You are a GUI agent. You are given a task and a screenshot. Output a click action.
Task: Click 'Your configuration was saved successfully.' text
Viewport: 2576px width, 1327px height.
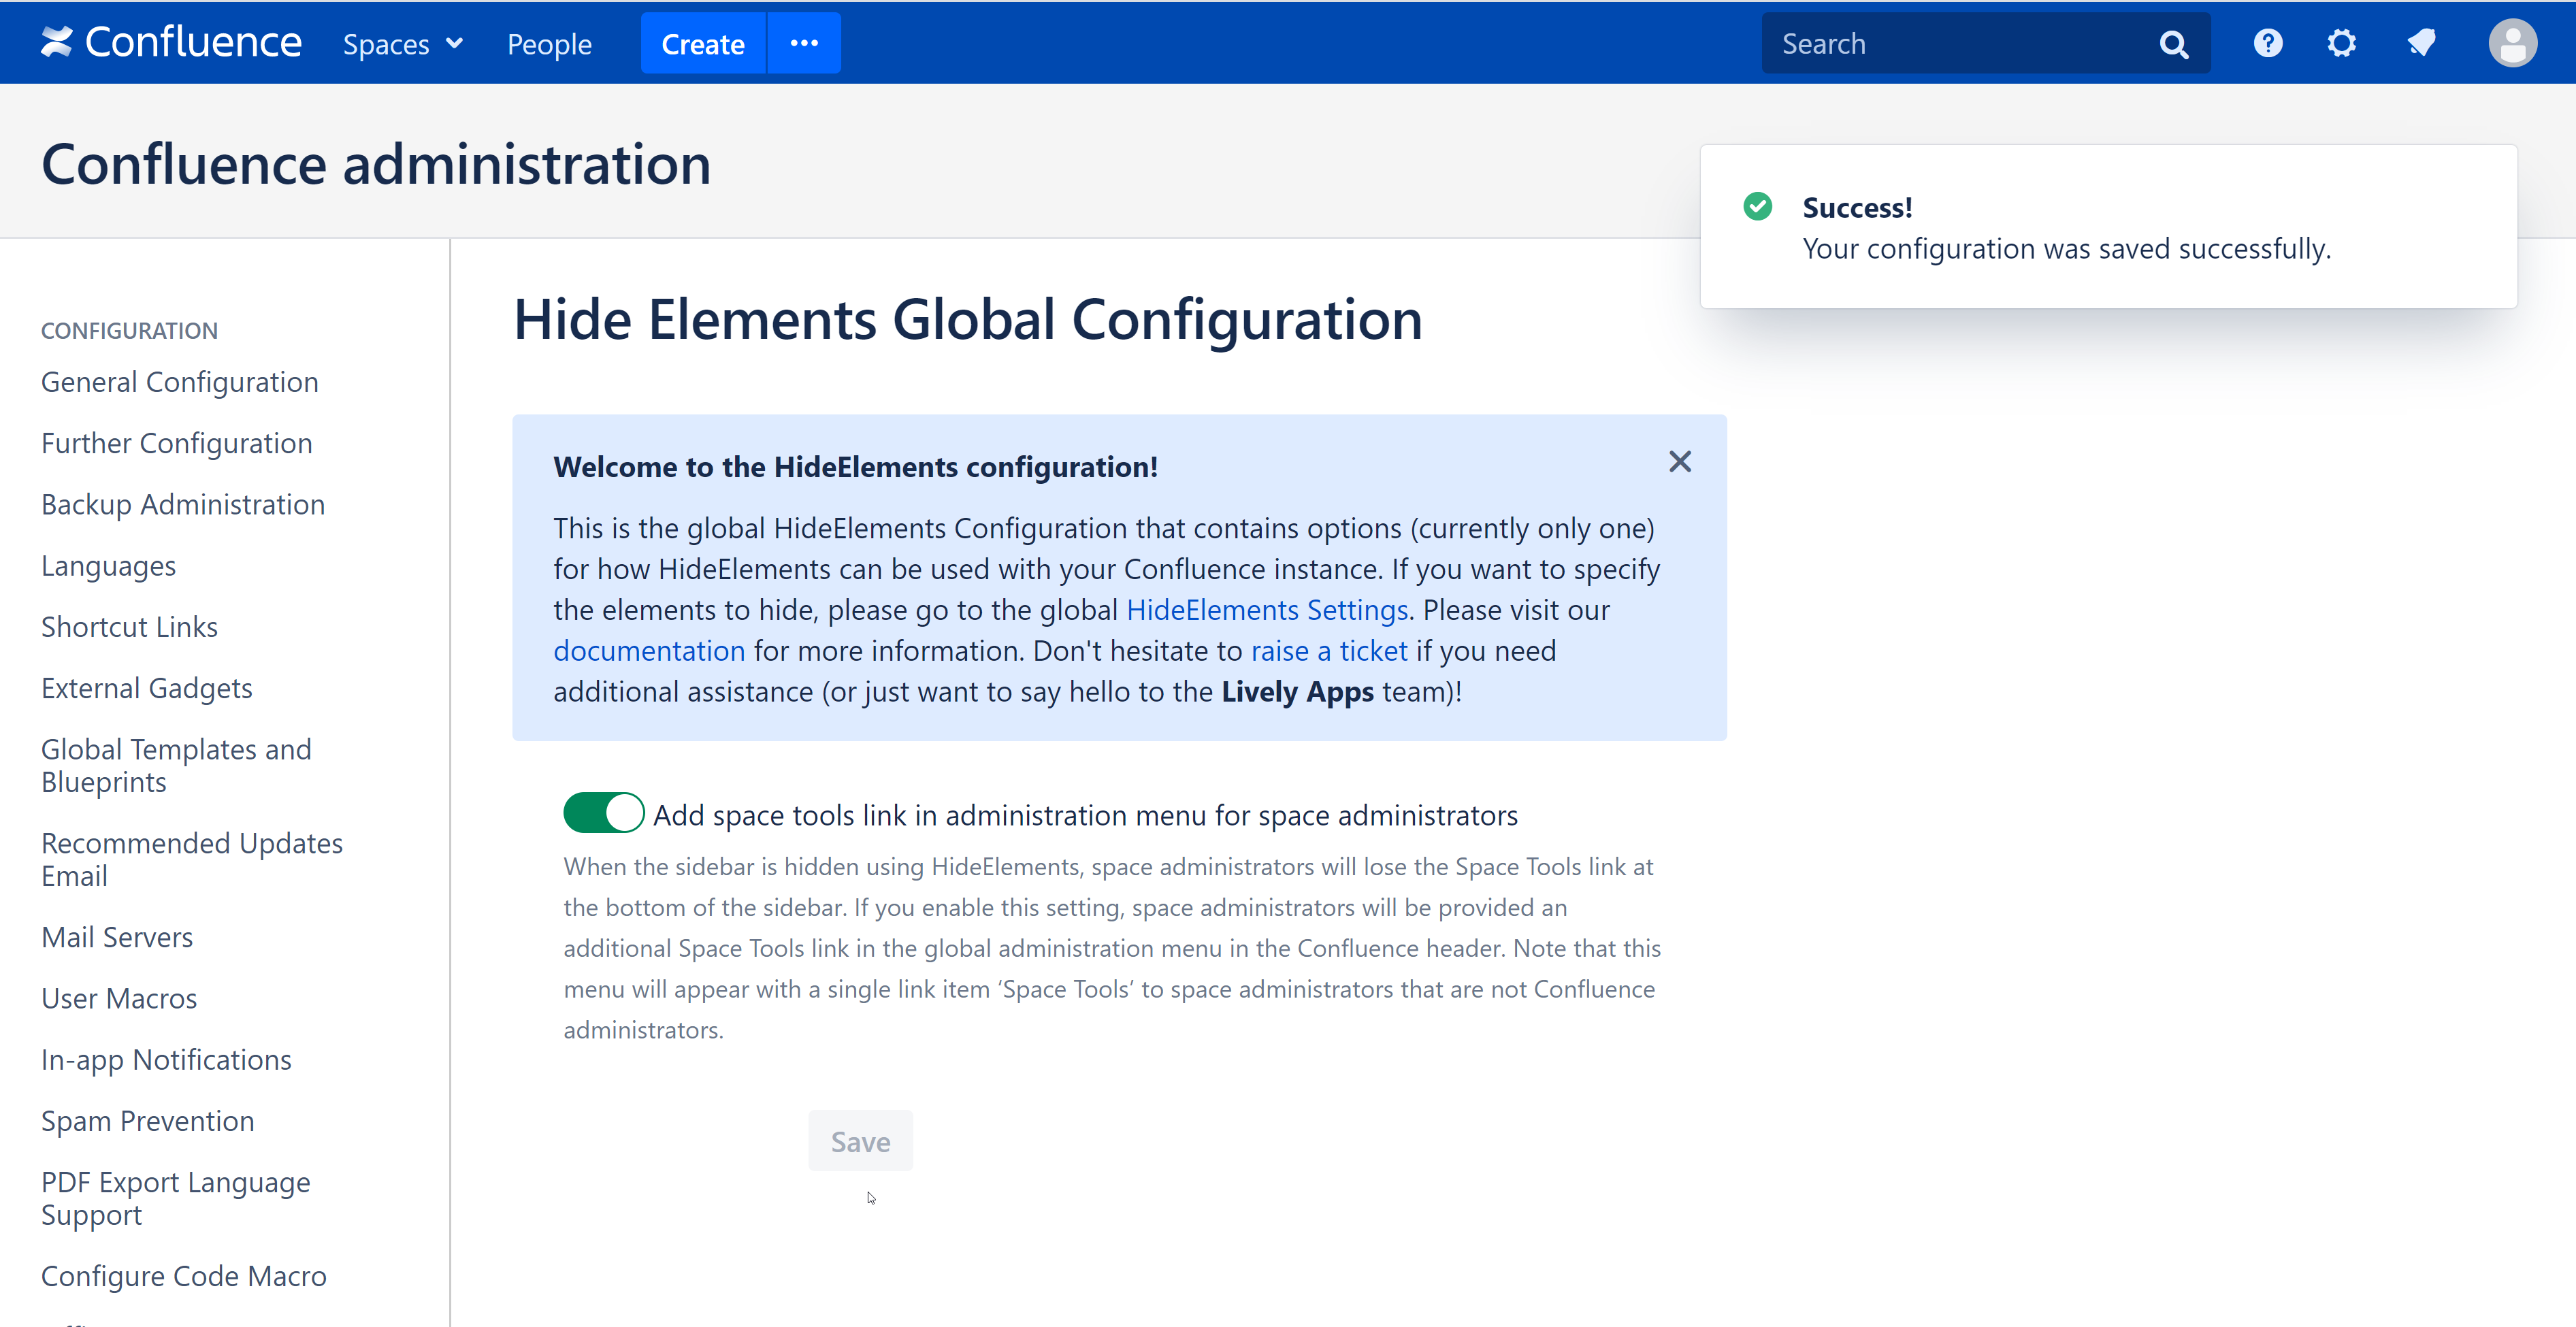coord(2066,249)
